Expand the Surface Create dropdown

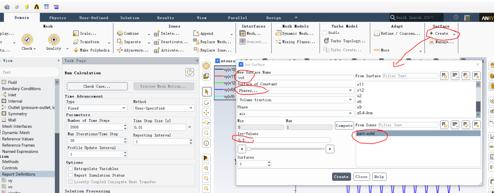pos(454,34)
